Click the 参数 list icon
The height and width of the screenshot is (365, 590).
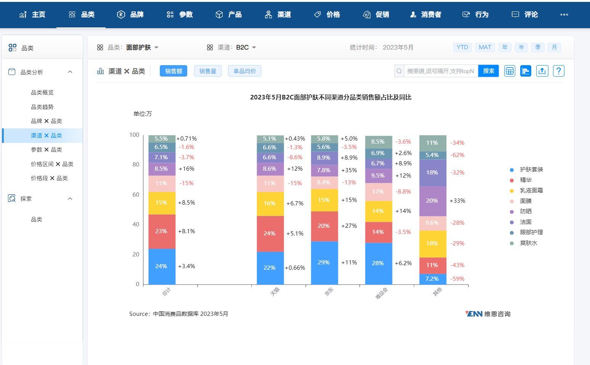tap(170, 14)
